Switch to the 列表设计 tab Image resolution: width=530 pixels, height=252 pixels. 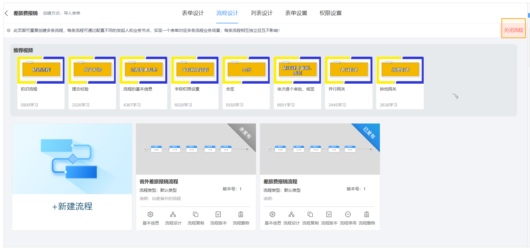[261, 13]
